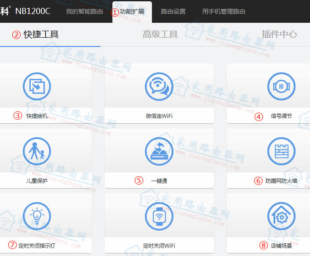310x256 pixels.
Task: Click the 信号调节 label
Action: [x=281, y=116]
